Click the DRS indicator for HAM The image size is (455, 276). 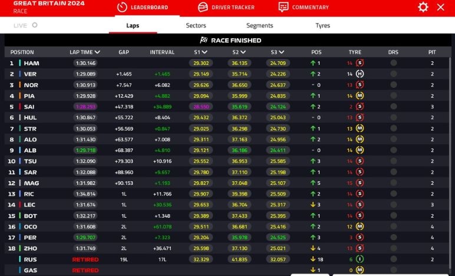(x=393, y=63)
